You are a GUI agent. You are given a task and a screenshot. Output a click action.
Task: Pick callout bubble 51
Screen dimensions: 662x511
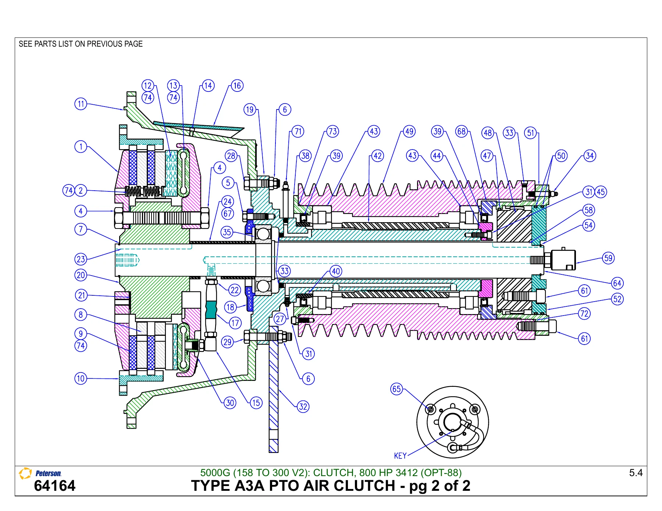click(531, 133)
